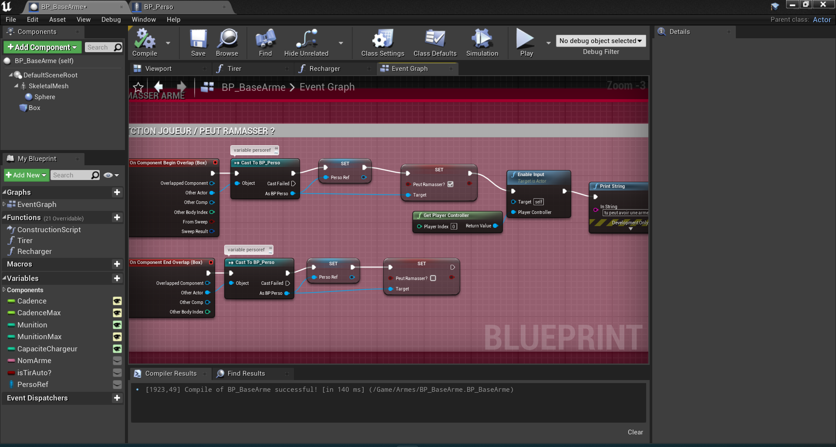Browse to asset in Content Browser
This screenshot has height=447, width=836.
tap(227, 43)
